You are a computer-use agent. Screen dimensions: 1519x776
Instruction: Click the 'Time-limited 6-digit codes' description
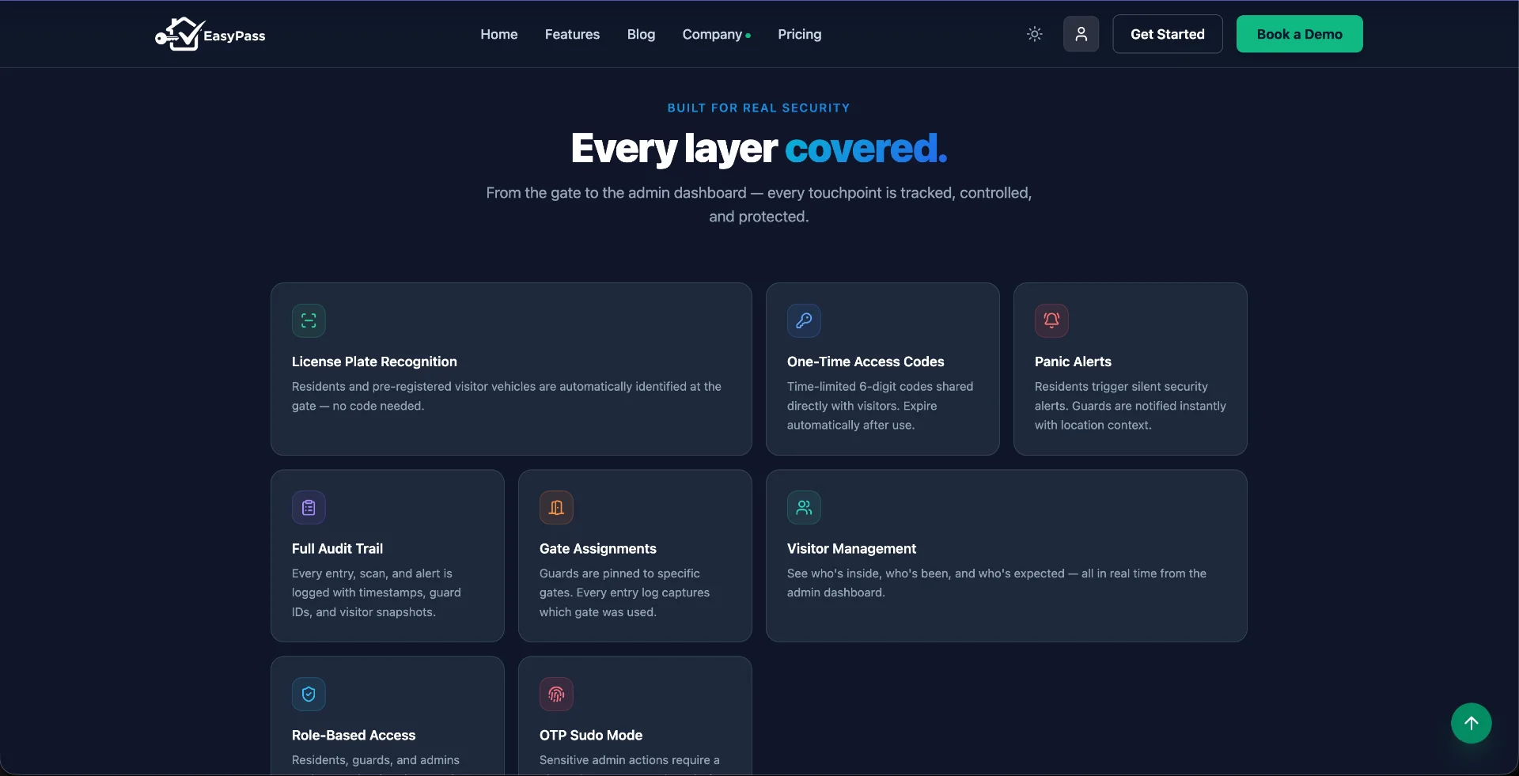tap(880, 406)
